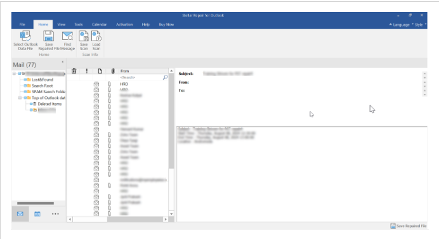Click the Save Repaired File ribbon icon
This screenshot has height=239, width=439.
(48, 36)
